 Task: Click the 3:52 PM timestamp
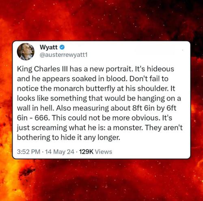click(29, 152)
